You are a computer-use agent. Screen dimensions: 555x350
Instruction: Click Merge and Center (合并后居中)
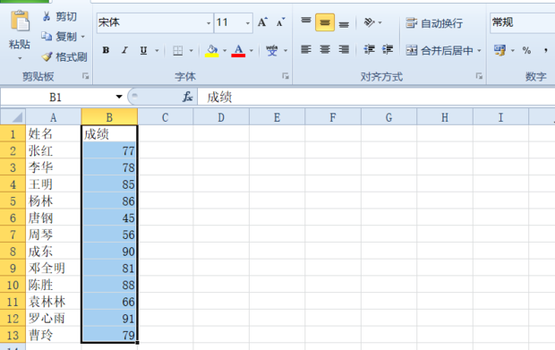click(x=440, y=51)
